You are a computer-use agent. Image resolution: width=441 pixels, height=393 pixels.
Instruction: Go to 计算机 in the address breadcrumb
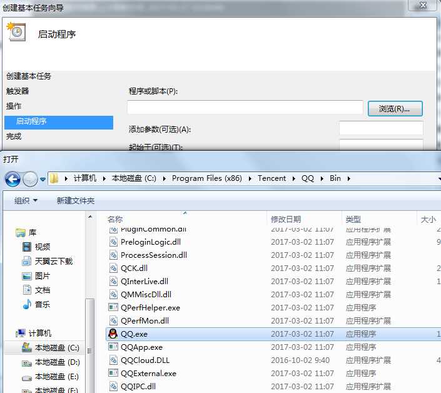[x=84, y=178]
